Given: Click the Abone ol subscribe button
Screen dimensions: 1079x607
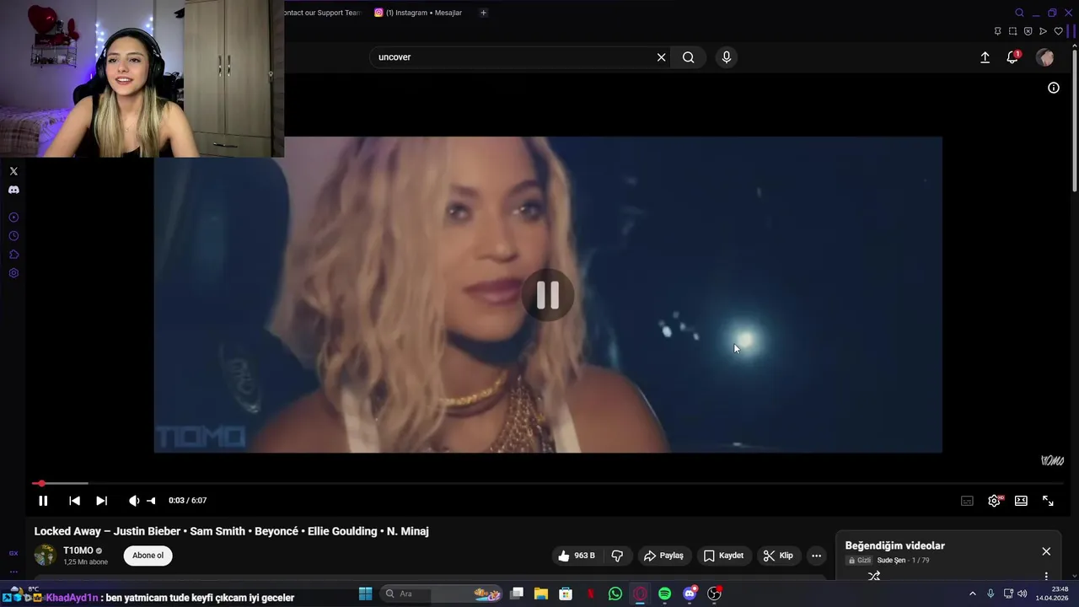Looking at the screenshot, I should click(148, 556).
